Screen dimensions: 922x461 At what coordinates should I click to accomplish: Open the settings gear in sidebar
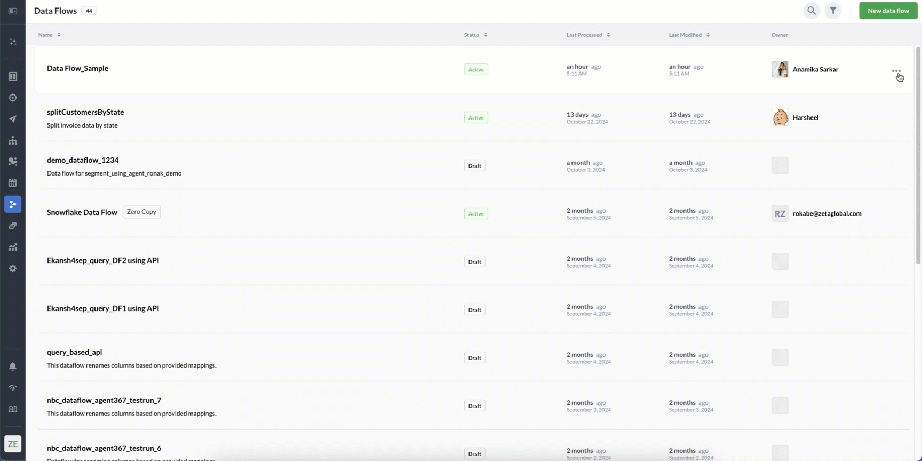click(x=13, y=268)
